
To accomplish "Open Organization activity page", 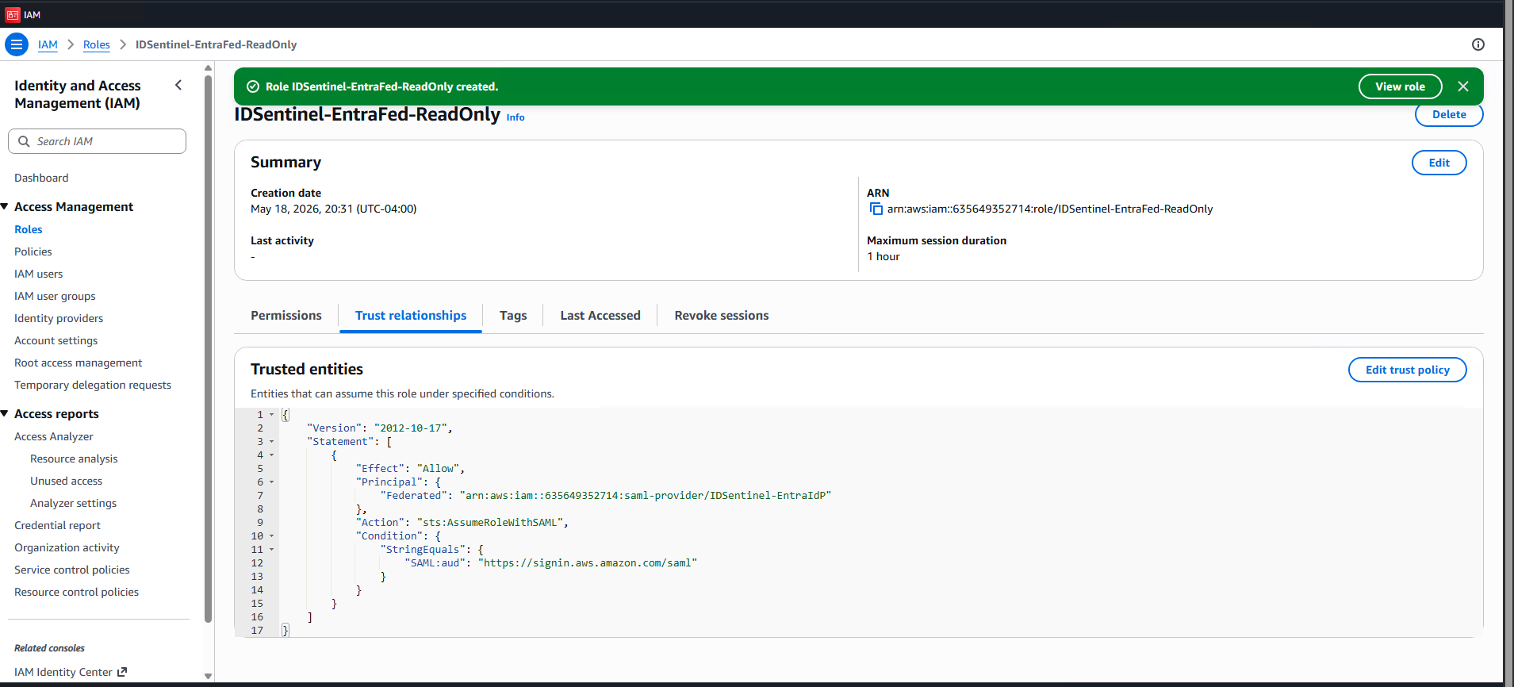I will coord(67,547).
